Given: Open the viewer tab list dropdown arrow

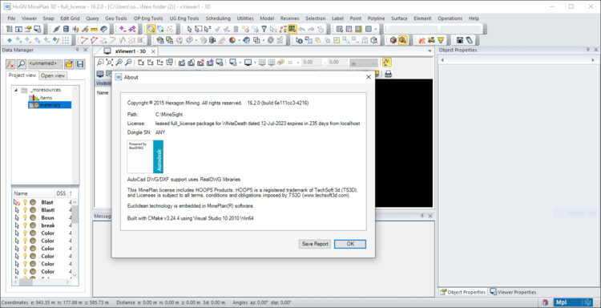Looking at the screenshot, I should 430,51.
